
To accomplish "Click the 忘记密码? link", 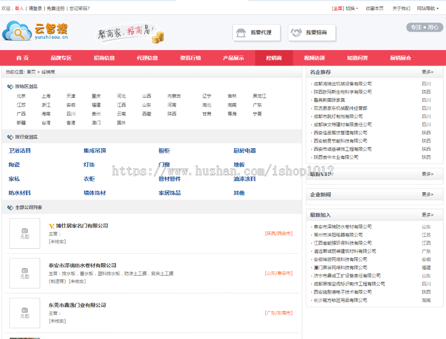I will coord(80,8).
